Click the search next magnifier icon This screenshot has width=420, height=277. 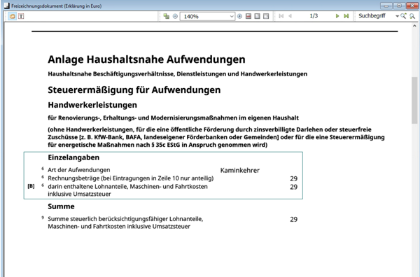[404, 16]
